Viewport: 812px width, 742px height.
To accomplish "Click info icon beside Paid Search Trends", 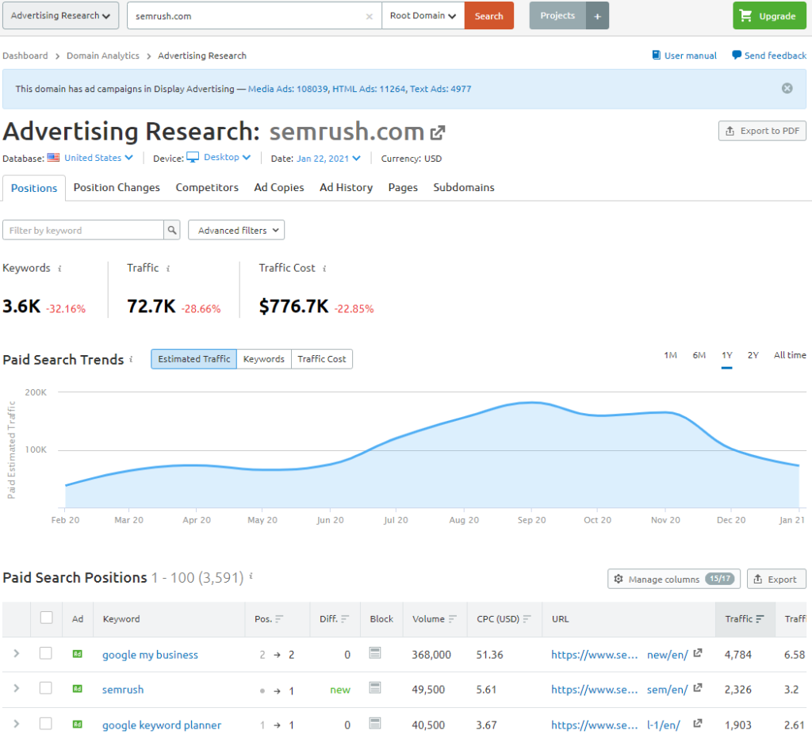I will pyautogui.click(x=131, y=359).
